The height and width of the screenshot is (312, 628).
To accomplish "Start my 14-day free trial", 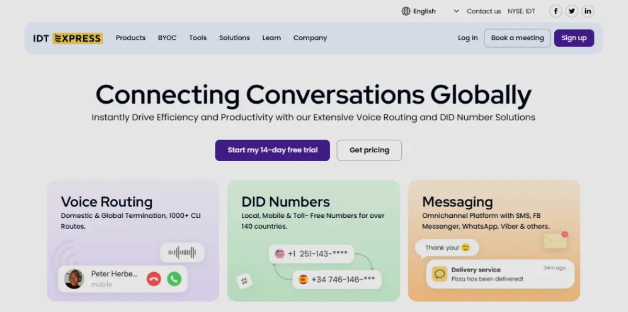I will click(x=273, y=150).
